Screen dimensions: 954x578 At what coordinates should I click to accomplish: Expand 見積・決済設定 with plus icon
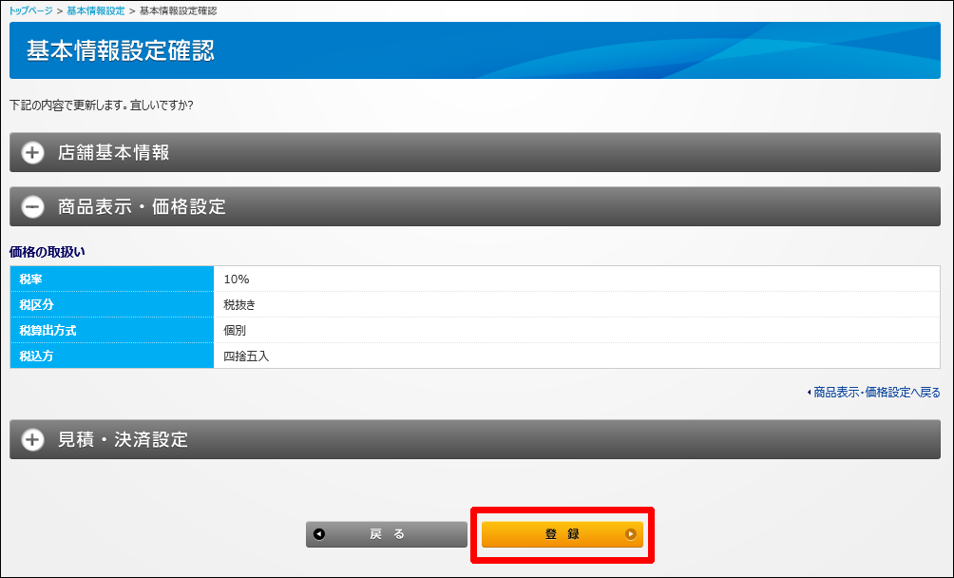33,439
